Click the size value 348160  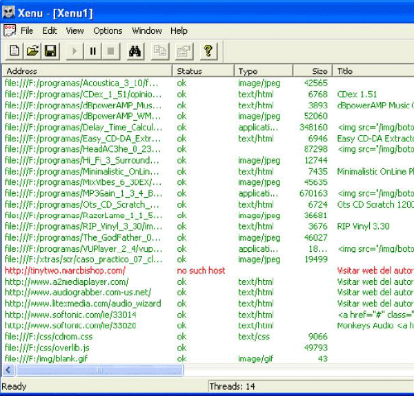point(313,127)
